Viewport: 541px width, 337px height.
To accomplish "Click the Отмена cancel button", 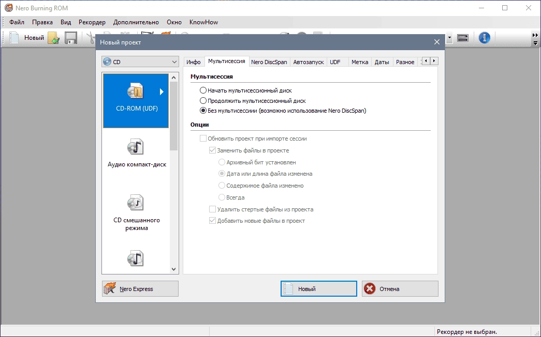I will coord(400,289).
